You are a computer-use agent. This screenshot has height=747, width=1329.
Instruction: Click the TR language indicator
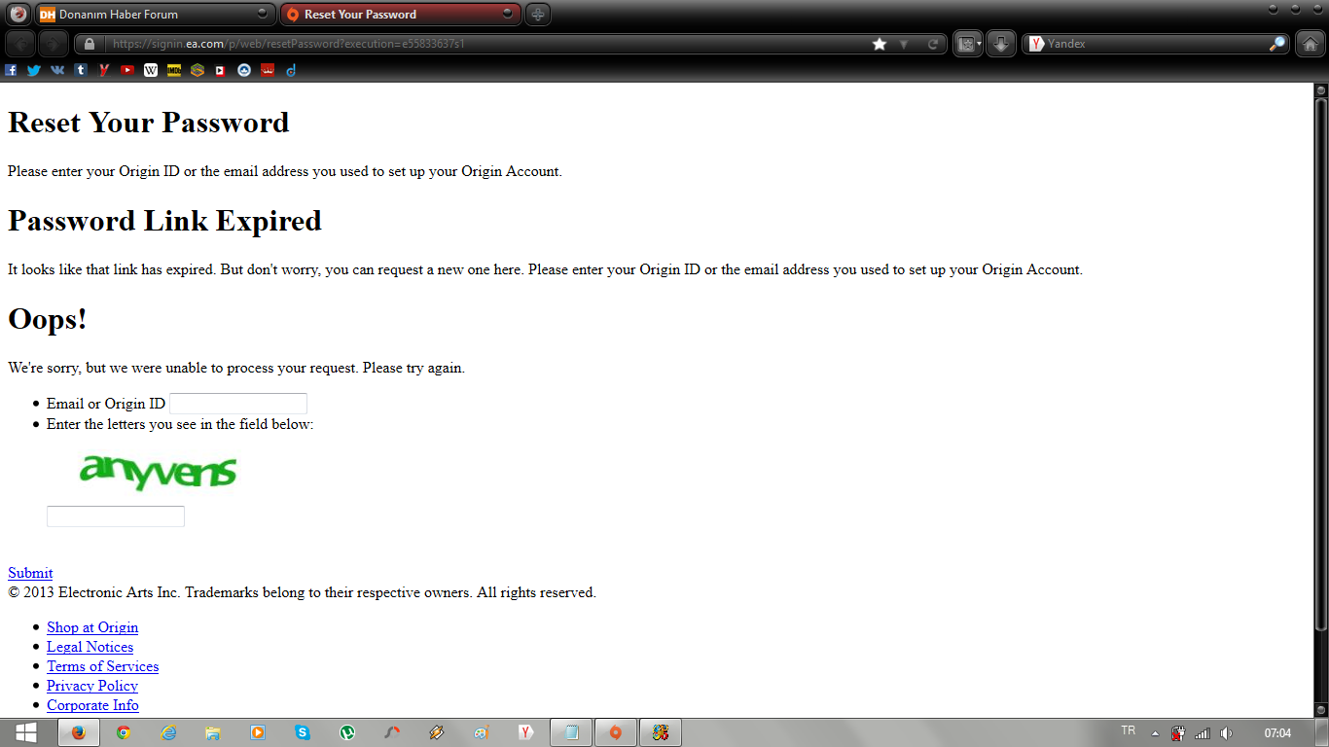pyautogui.click(x=1129, y=730)
